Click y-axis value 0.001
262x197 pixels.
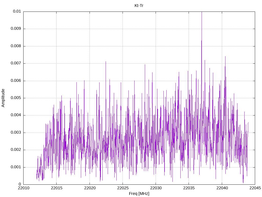click(16, 167)
